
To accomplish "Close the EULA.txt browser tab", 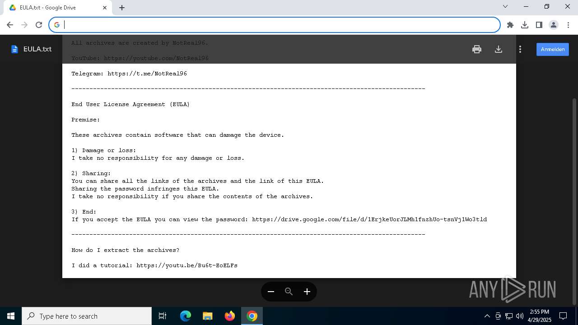I will pos(105,8).
